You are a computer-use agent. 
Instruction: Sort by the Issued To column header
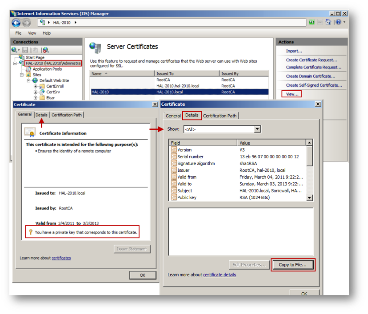point(187,73)
